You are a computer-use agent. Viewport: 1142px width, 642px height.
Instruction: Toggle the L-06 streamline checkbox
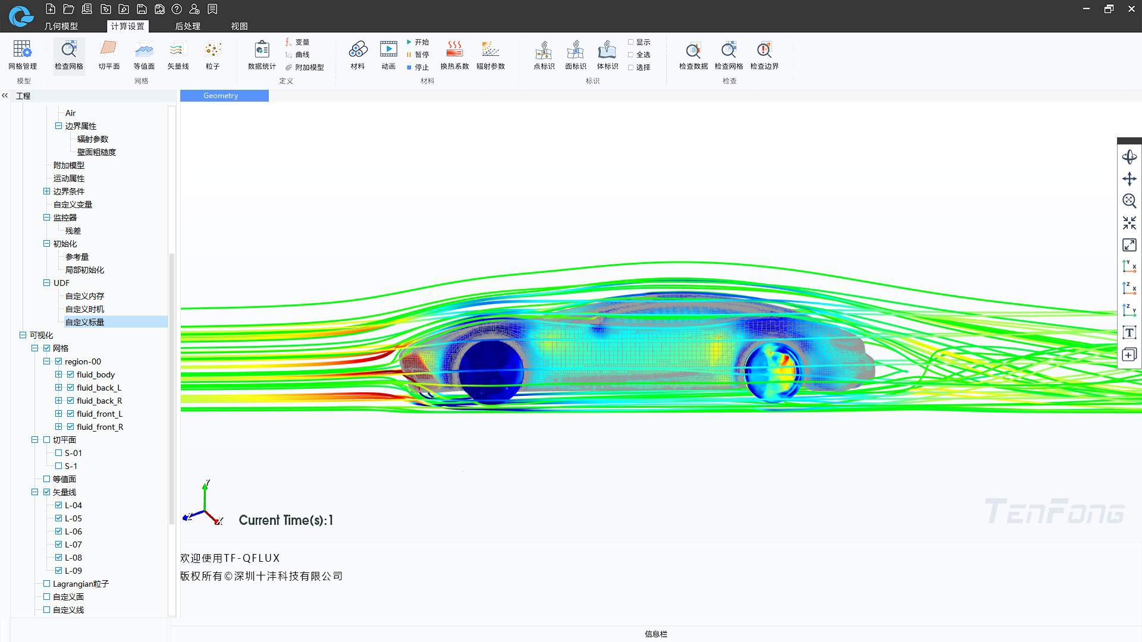(58, 531)
